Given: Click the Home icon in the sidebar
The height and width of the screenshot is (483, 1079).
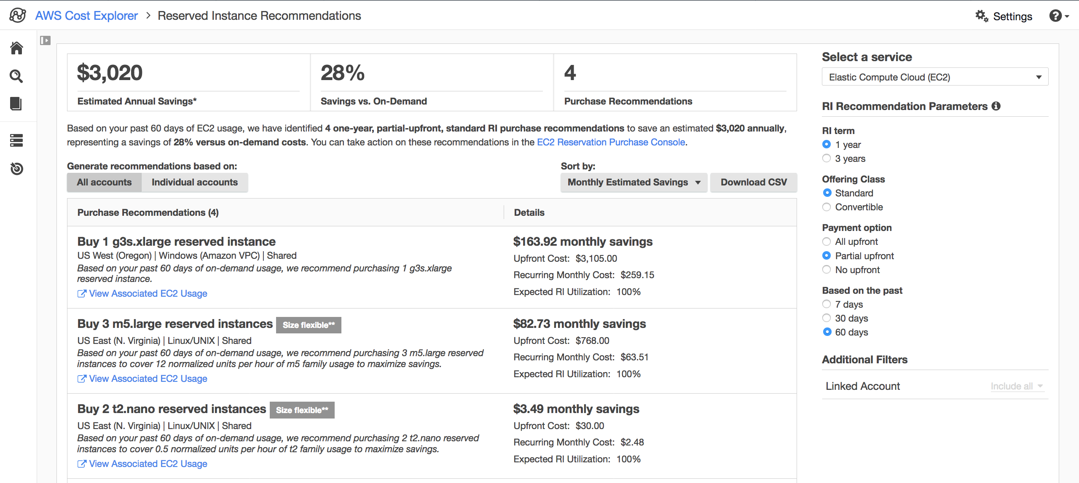Looking at the screenshot, I should click(16, 48).
